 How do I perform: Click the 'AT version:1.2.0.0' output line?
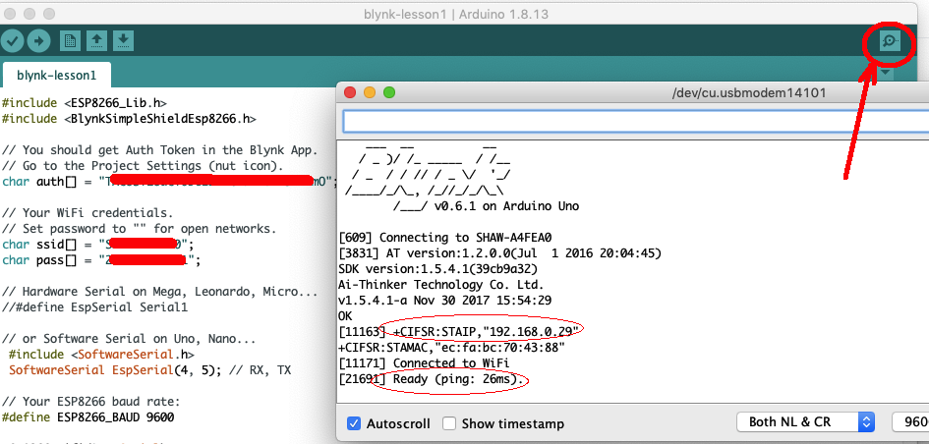(x=499, y=253)
